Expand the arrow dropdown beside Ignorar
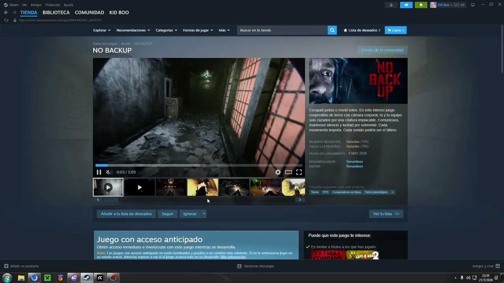504x283 pixels. (x=204, y=214)
